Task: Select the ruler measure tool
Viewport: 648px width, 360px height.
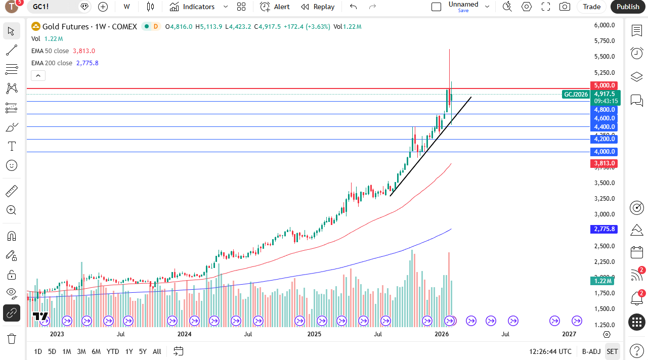Action: (x=11, y=191)
